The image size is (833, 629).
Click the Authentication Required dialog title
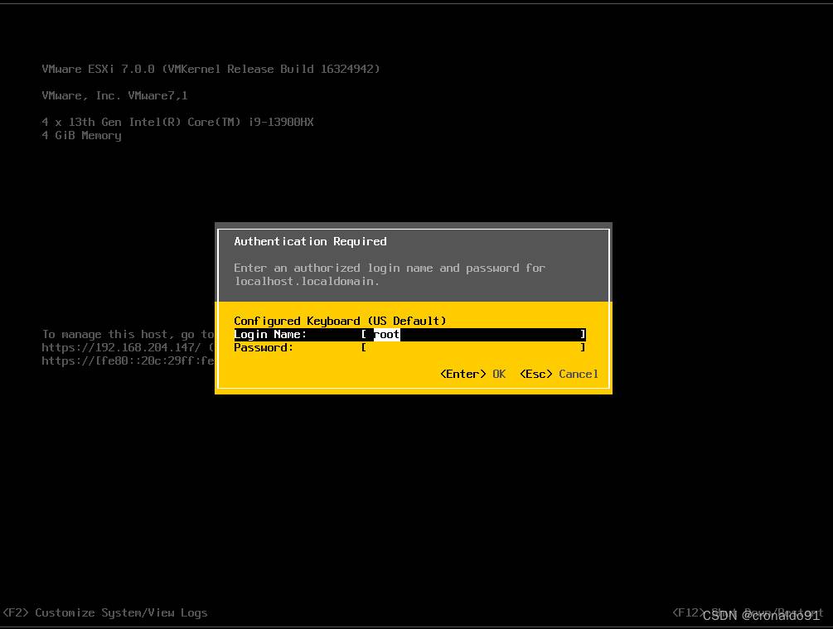click(310, 241)
